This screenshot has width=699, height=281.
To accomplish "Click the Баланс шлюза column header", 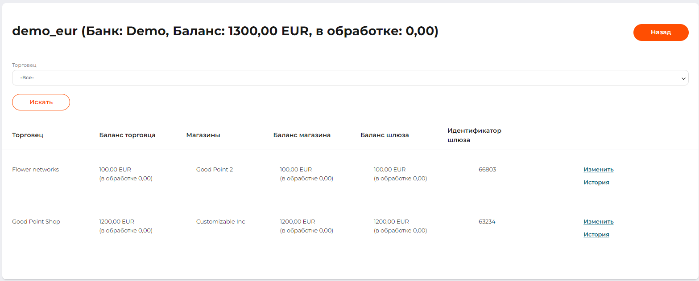I will click(385, 135).
